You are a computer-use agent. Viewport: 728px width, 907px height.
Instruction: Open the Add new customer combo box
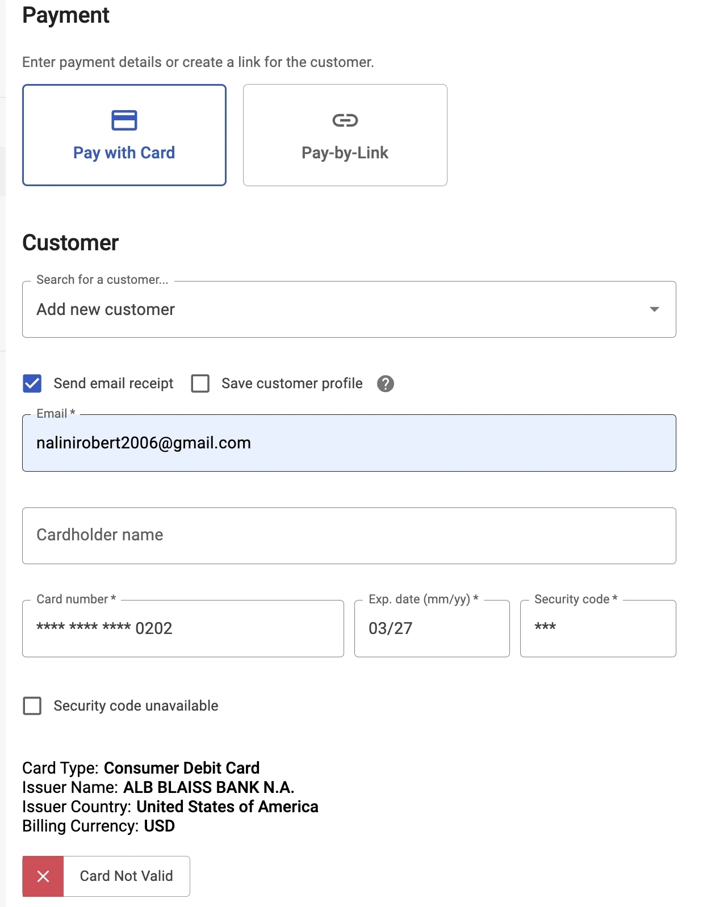coord(341,309)
